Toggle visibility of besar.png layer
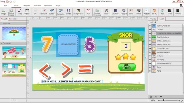Image resolution: width=184 pixels, height=103 pixels. pos(150,60)
